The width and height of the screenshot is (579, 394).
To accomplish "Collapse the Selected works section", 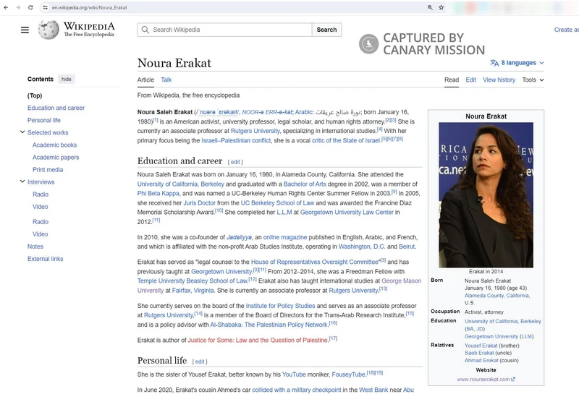I will tap(22, 132).
